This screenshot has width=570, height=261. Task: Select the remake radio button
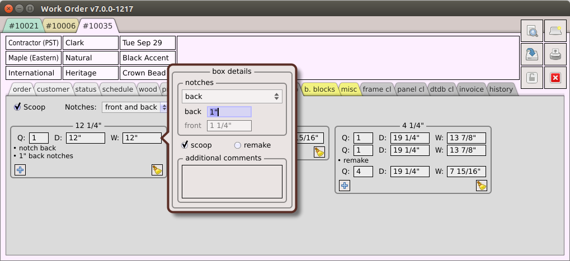point(238,145)
